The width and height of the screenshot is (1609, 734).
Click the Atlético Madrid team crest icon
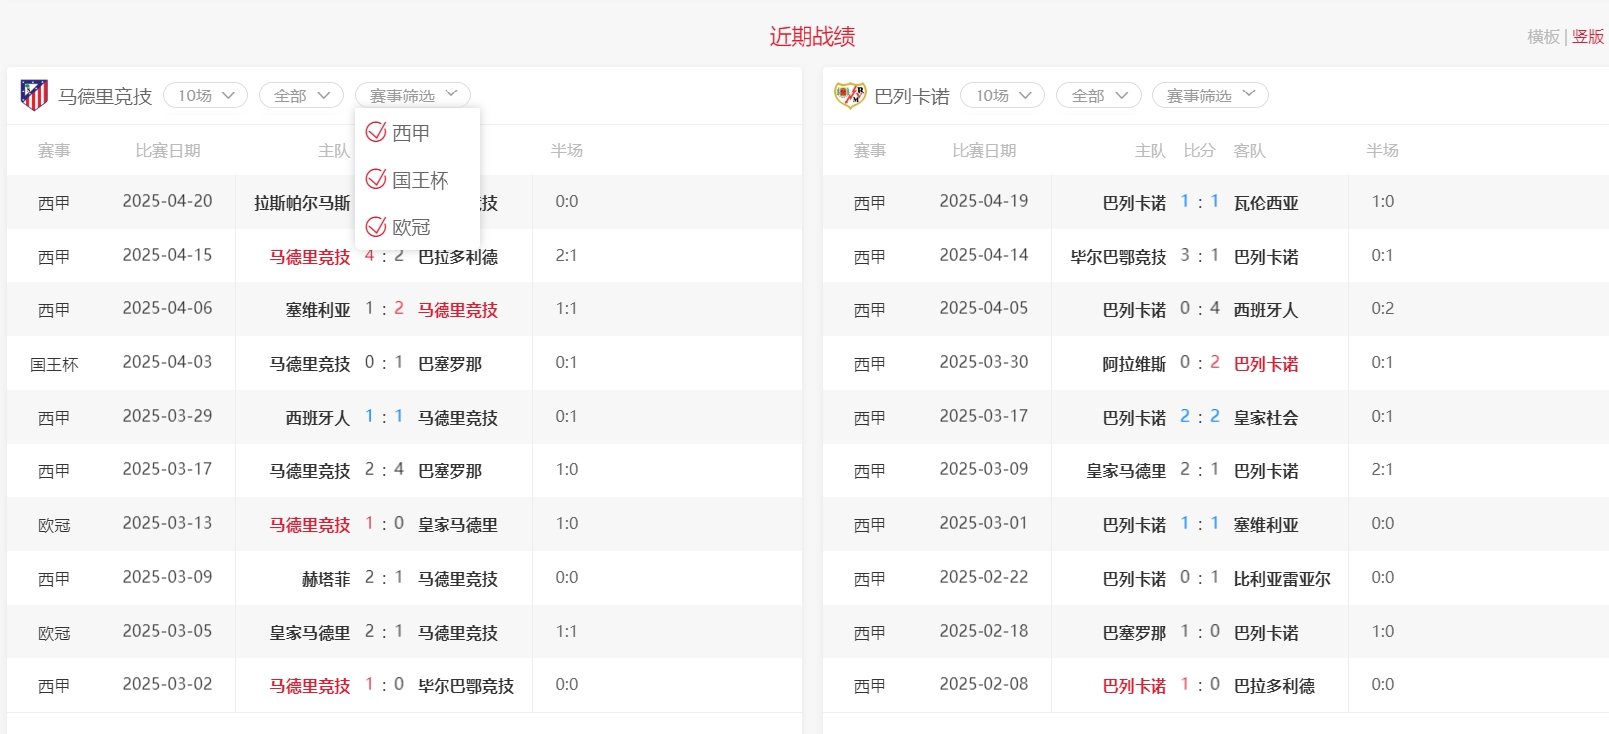coord(34,95)
